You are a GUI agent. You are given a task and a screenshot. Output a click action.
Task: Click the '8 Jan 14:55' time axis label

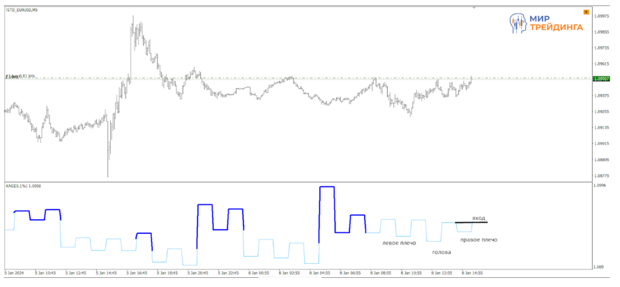(x=472, y=273)
